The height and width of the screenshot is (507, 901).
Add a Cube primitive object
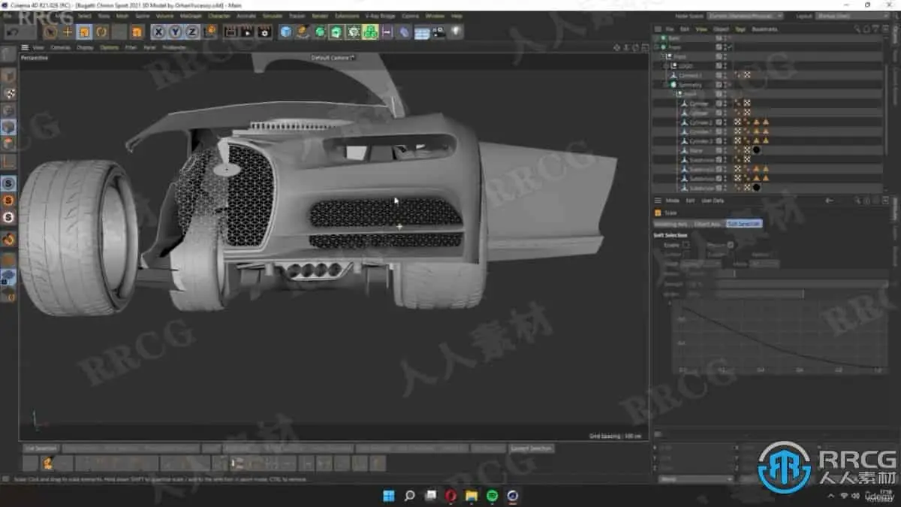tap(286, 32)
